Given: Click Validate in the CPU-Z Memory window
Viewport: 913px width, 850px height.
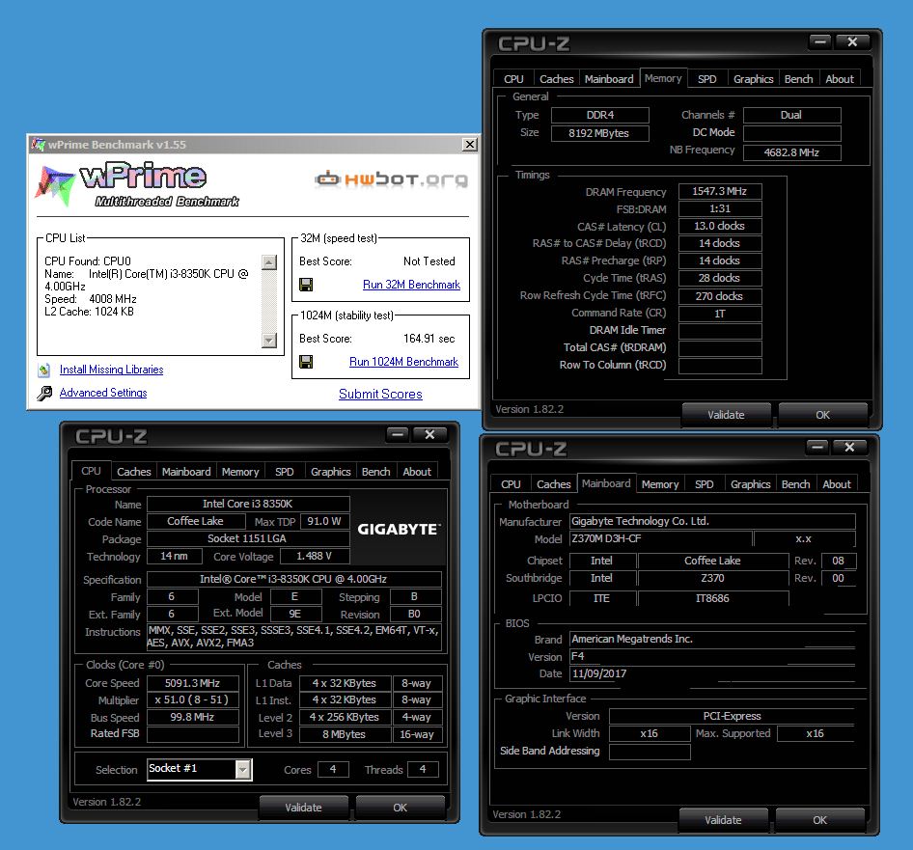Looking at the screenshot, I should [726, 415].
